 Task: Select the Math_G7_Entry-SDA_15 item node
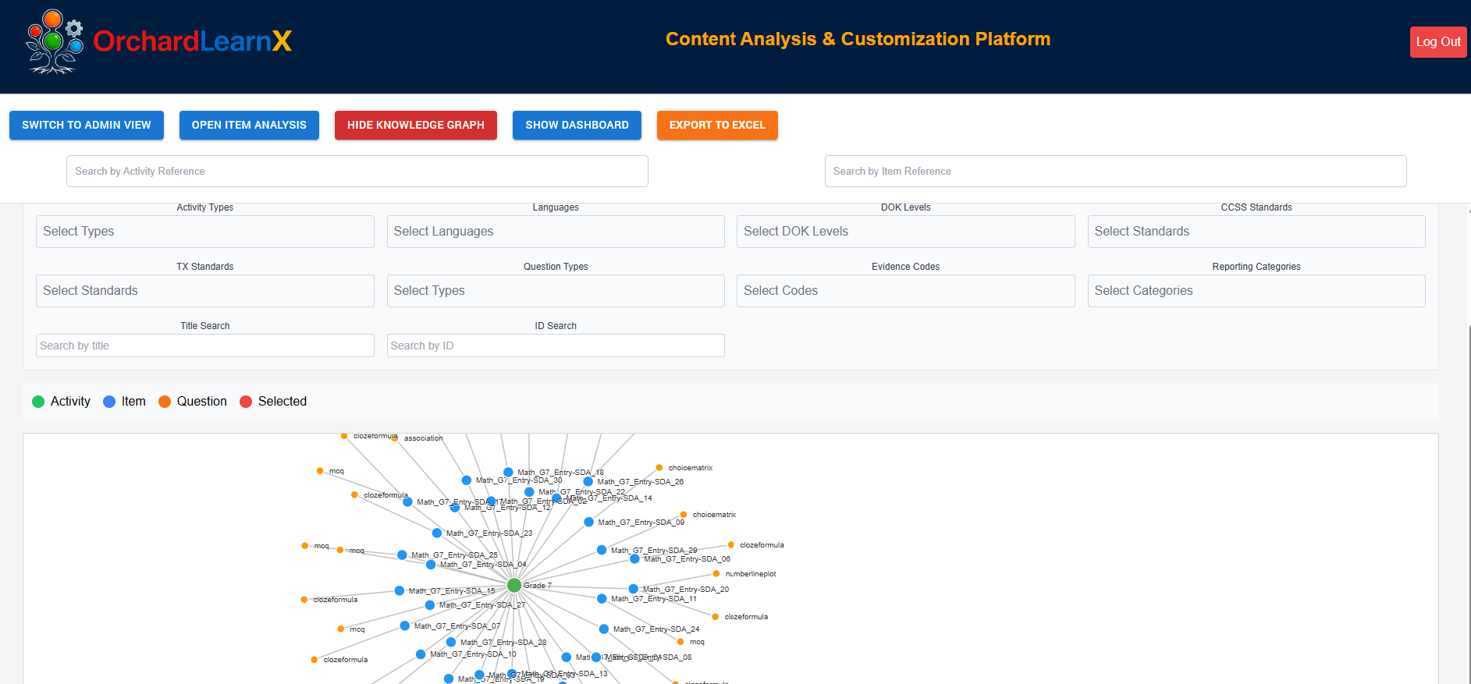[x=400, y=591]
